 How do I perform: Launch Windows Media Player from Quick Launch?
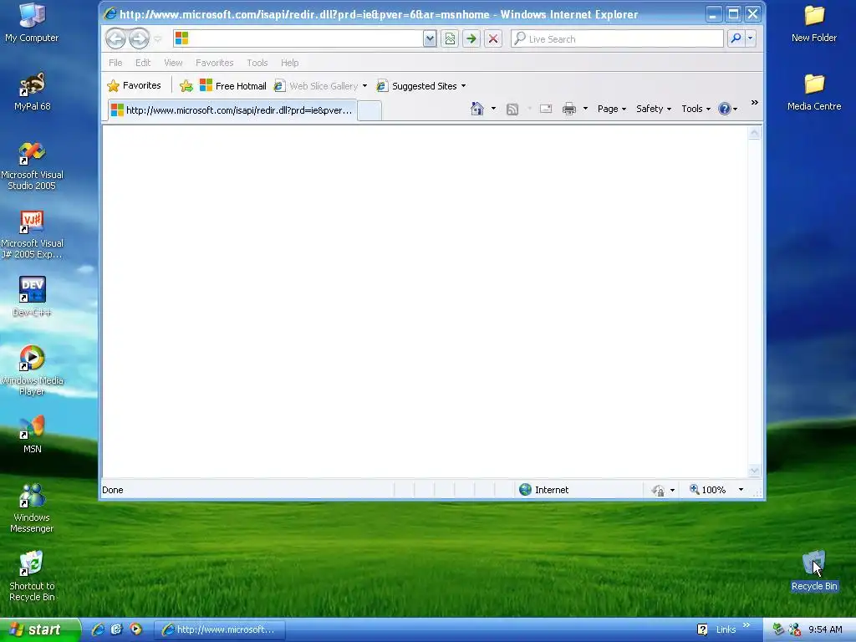pyautogui.click(x=135, y=629)
